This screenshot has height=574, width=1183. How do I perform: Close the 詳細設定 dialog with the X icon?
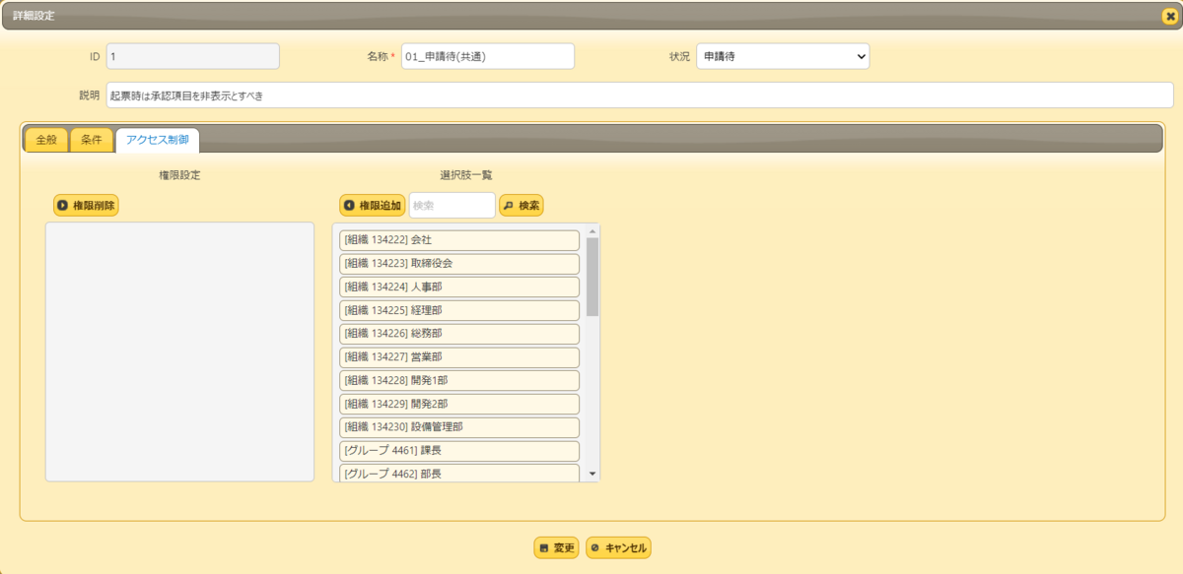(1169, 16)
